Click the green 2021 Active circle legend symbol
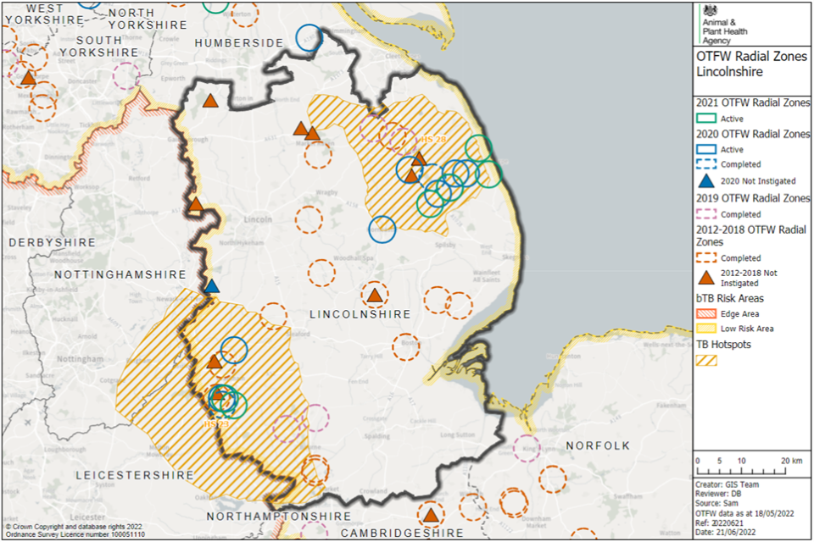Viewport: 814px width, 542px height. click(706, 119)
